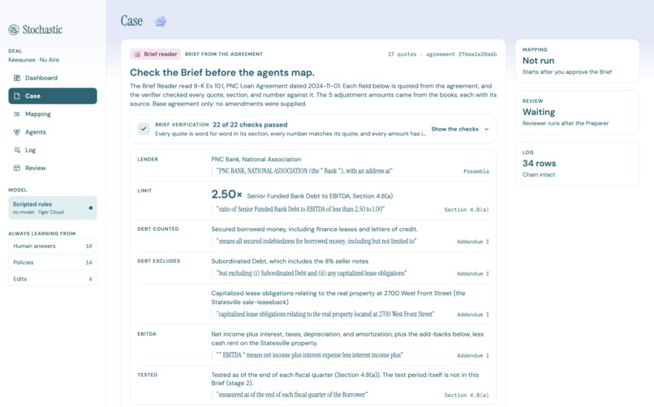Go to Mapping in the sidebar
The width and height of the screenshot is (654, 407).
[x=53, y=114]
